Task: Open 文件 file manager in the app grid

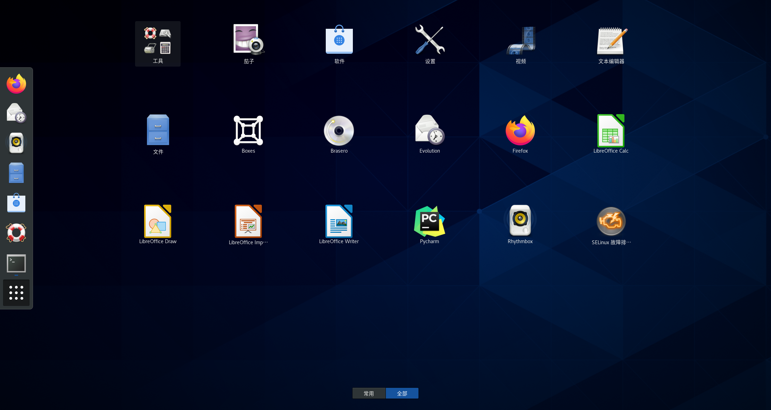Action: tap(158, 134)
